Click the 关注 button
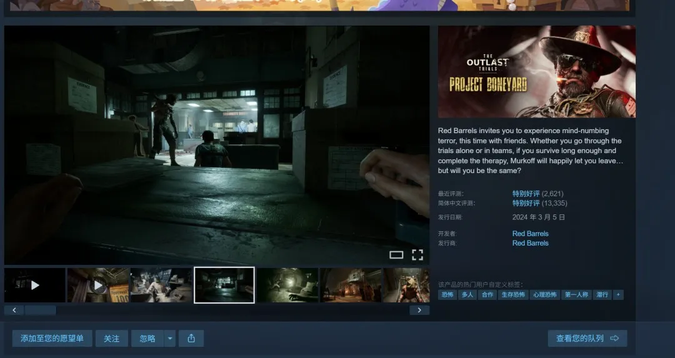This screenshot has height=358, width=675. [111, 339]
